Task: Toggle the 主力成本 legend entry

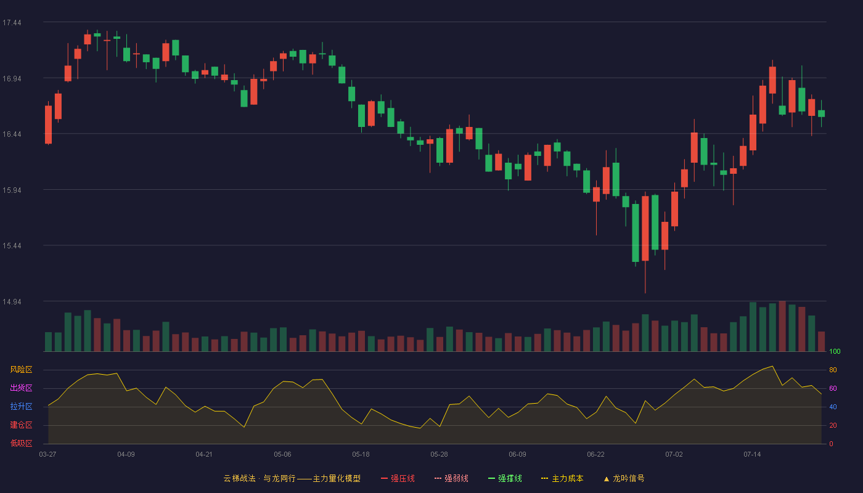Action: point(562,478)
